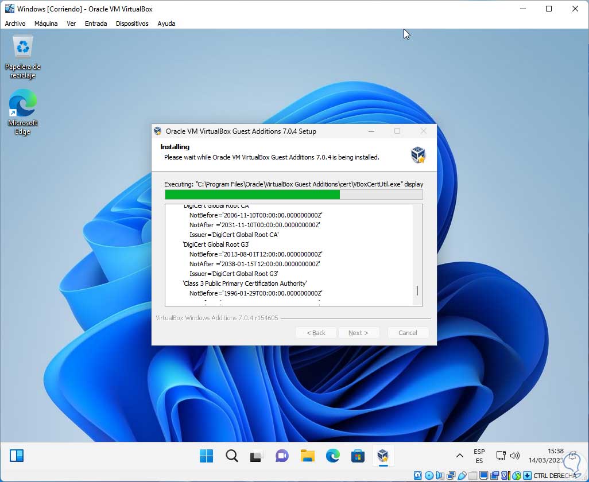Open the Windows Start menu
Image resolution: width=589 pixels, height=482 pixels.
pos(206,456)
